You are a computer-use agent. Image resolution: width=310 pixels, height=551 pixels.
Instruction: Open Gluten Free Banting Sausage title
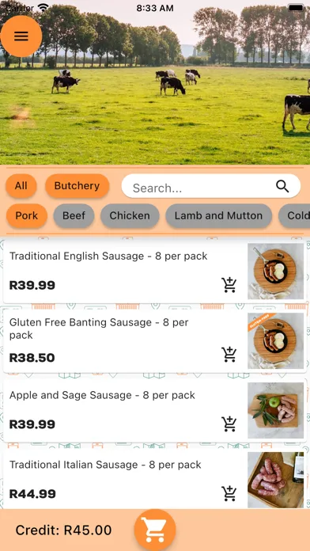pyautogui.click(x=99, y=329)
